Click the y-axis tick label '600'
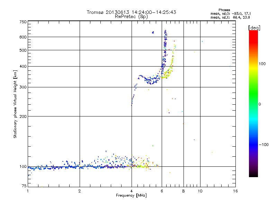Viewport: 277px width, 208px height. coord(23,37)
